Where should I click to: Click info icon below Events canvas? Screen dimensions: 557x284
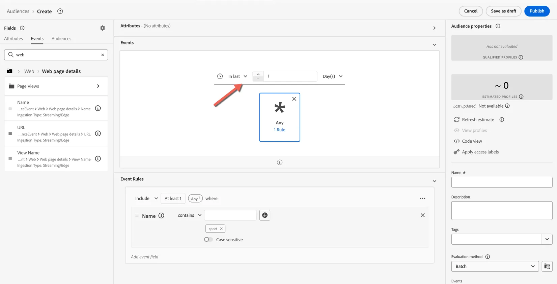(280, 163)
